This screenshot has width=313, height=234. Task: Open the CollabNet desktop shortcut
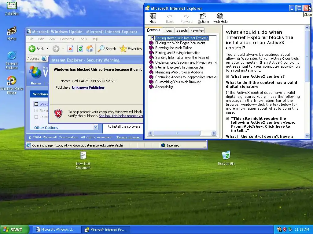point(12,8)
